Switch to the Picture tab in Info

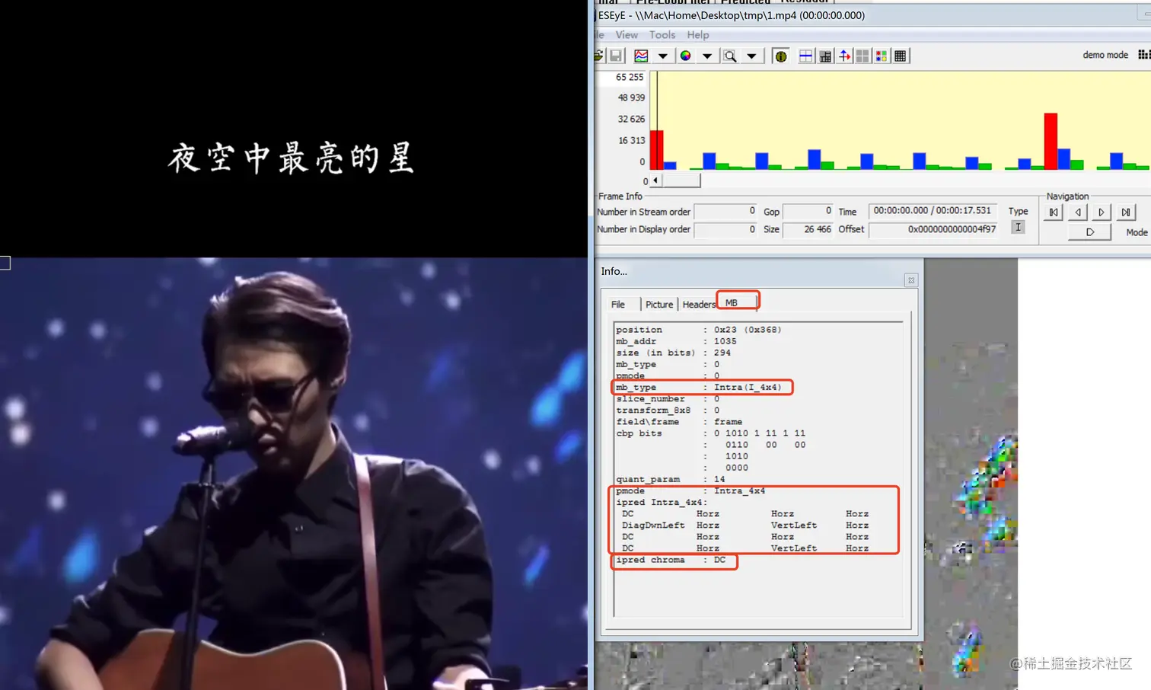coord(659,304)
